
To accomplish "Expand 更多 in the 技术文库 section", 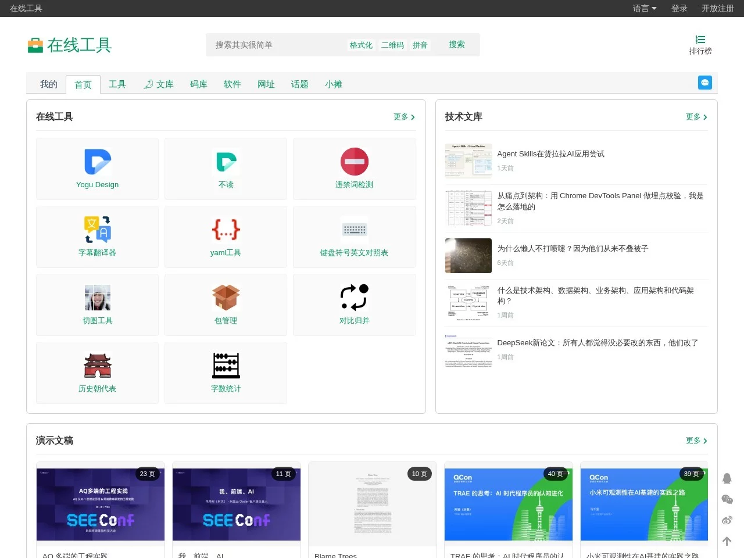I will click(x=696, y=117).
